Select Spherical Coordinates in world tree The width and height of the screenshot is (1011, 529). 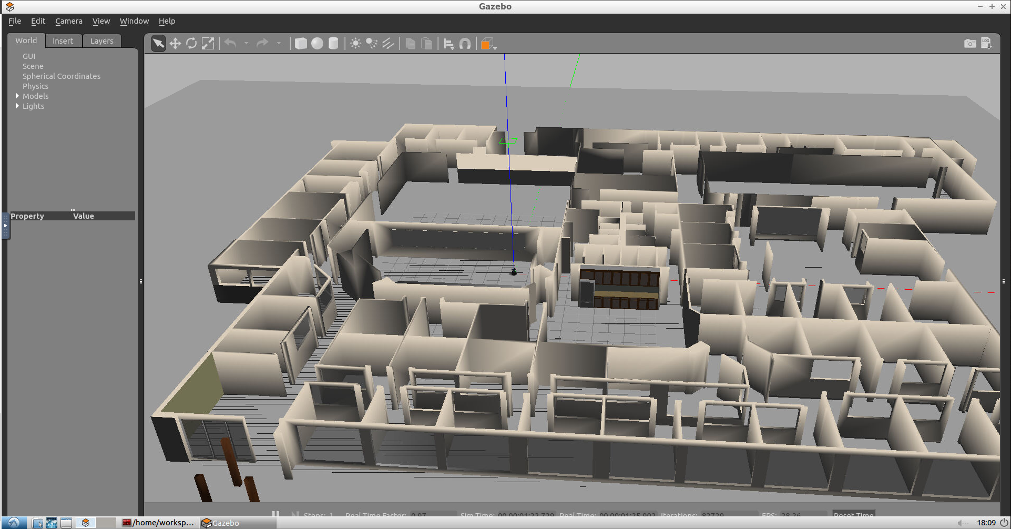pyautogui.click(x=62, y=76)
